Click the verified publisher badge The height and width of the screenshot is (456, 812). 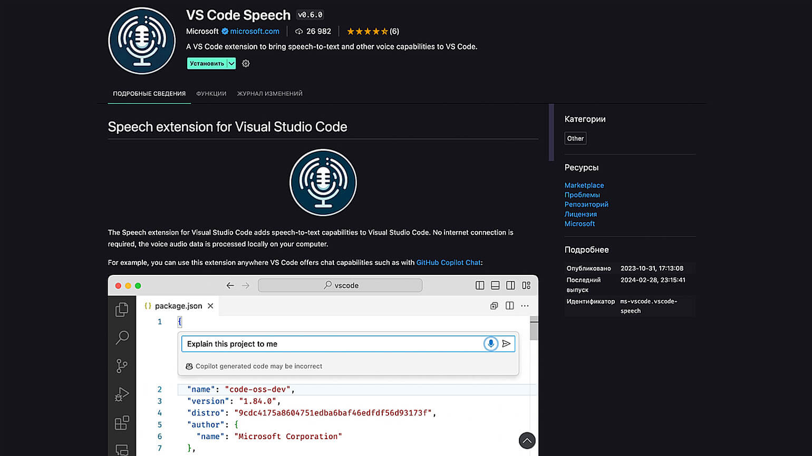tap(225, 31)
